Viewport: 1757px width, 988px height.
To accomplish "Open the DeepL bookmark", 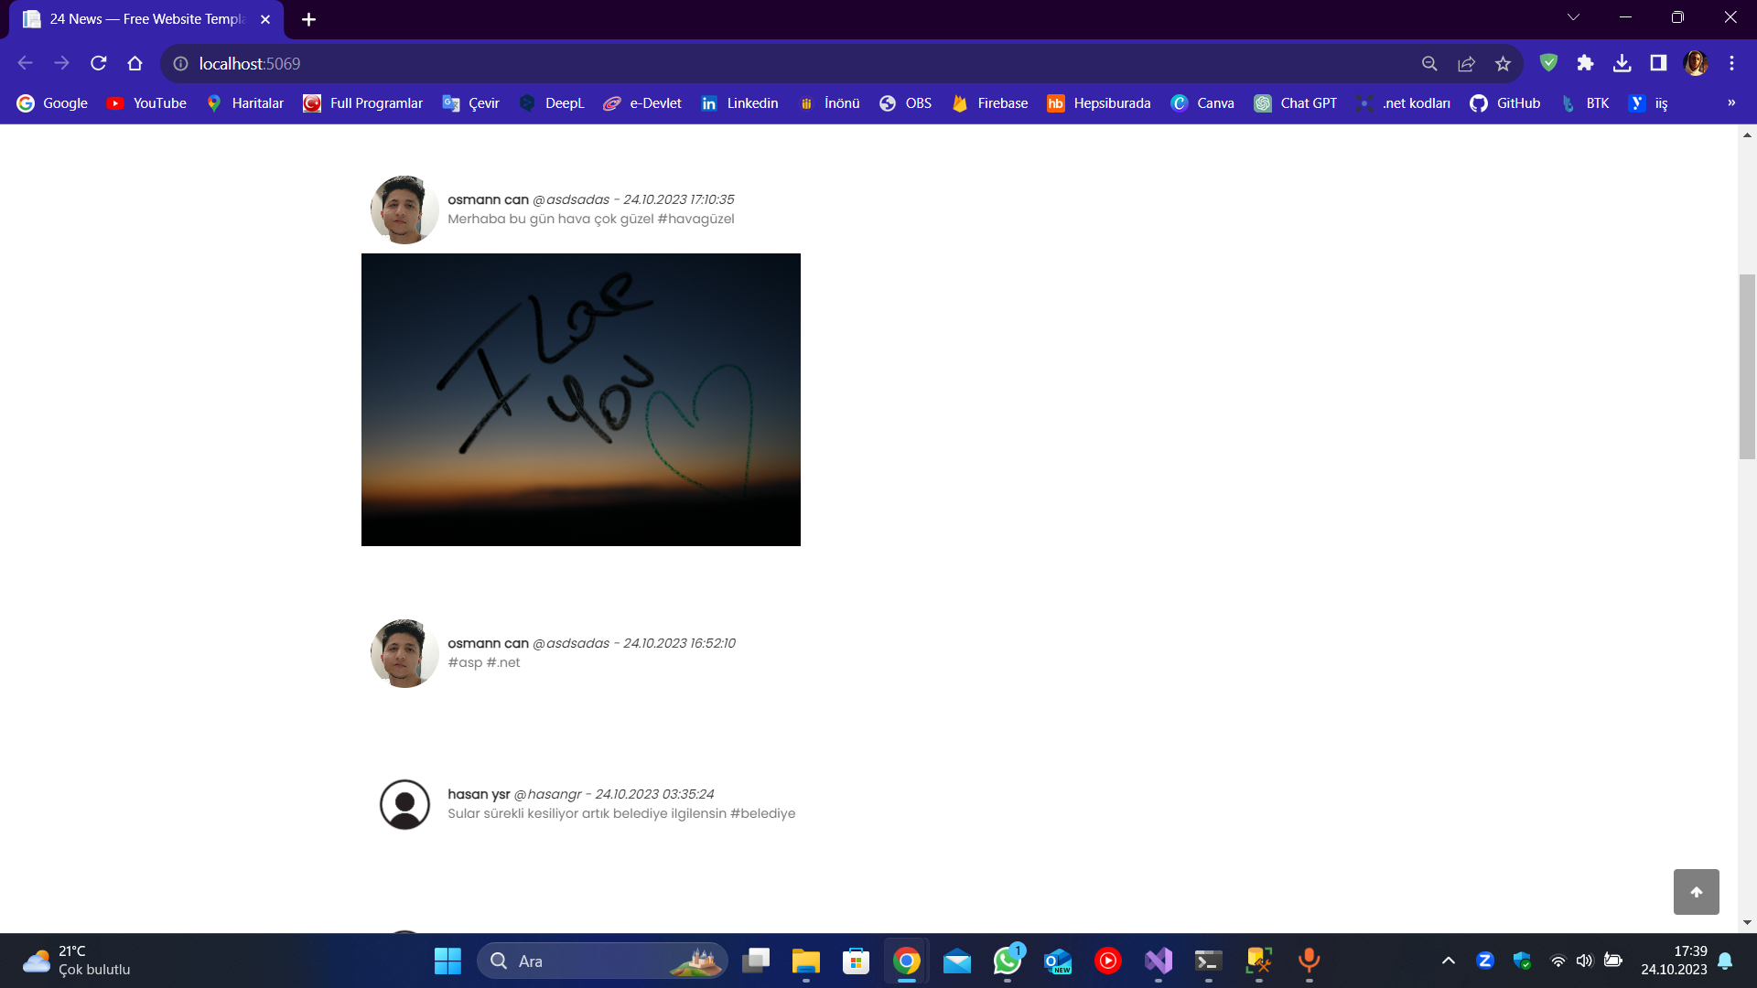I will (x=550, y=102).
